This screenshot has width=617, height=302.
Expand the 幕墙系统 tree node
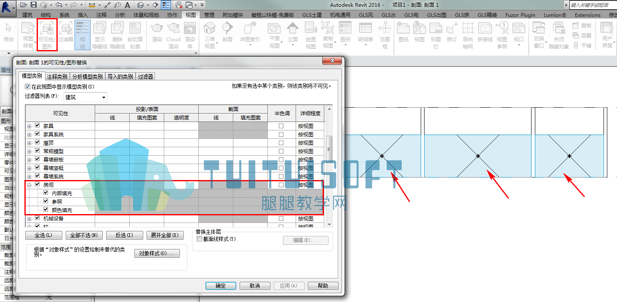click(x=29, y=177)
